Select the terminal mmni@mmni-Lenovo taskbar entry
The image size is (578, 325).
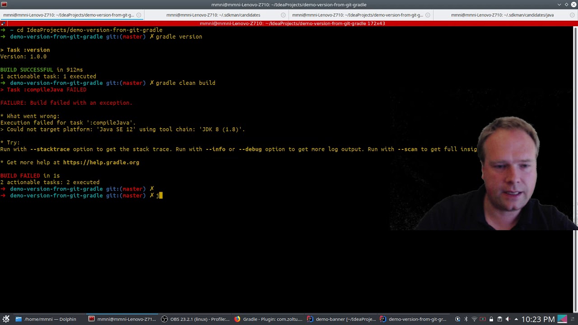[122, 319]
